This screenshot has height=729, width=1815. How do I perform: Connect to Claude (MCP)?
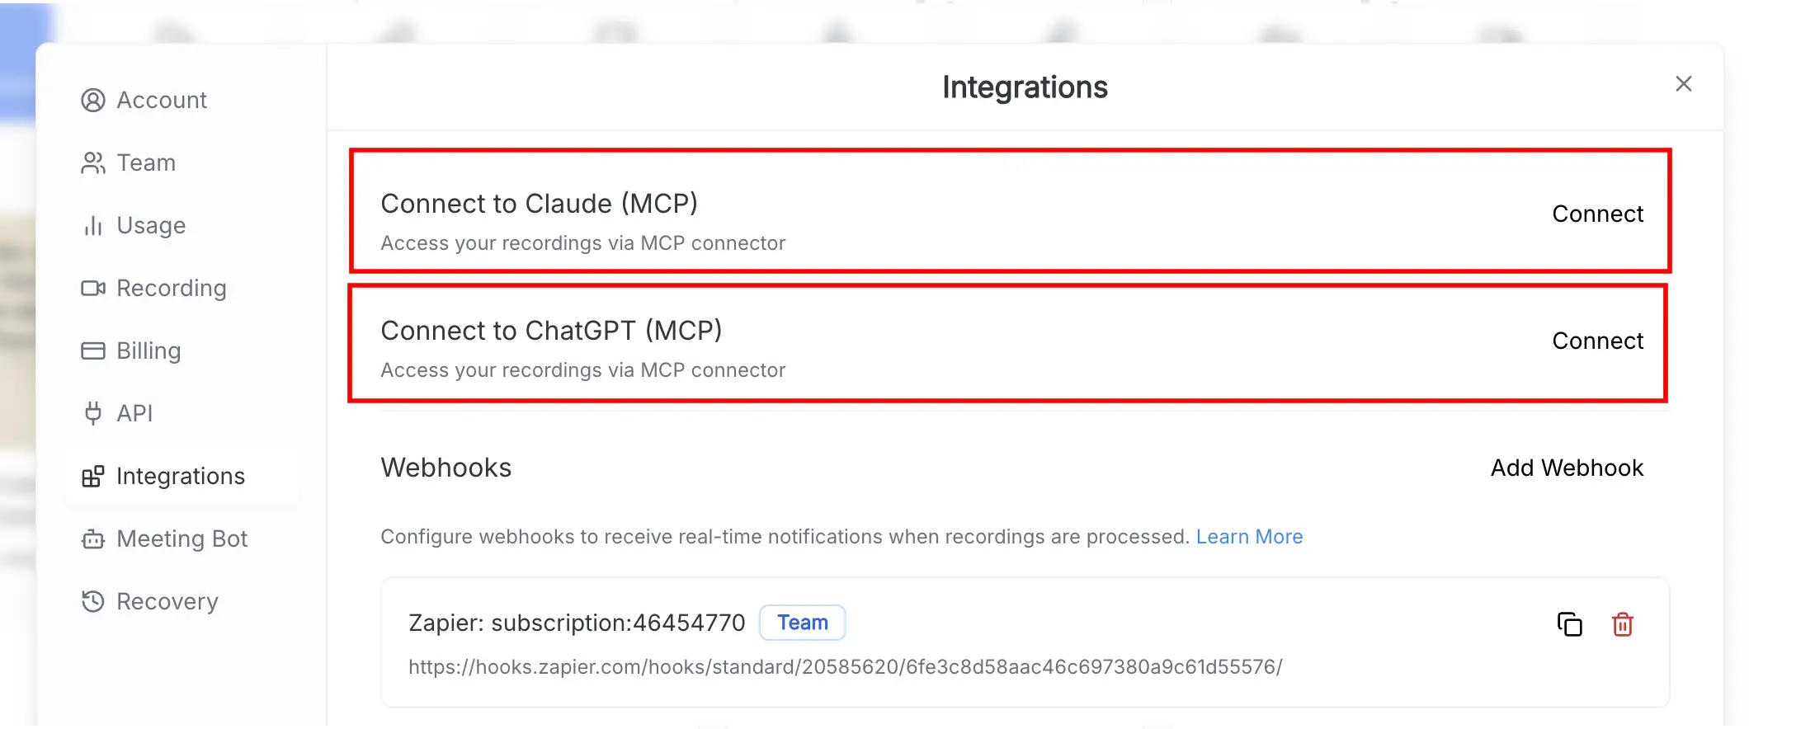click(x=1598, y=214)
